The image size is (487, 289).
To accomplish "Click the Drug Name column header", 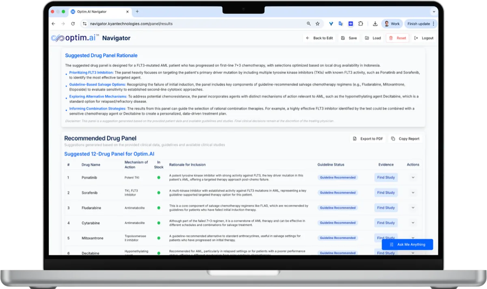I will (x=91, y=165).
